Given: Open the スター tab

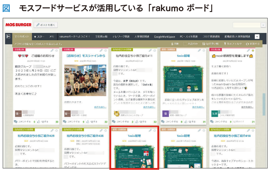Looking at the screenshot, I should click(39, 37).
